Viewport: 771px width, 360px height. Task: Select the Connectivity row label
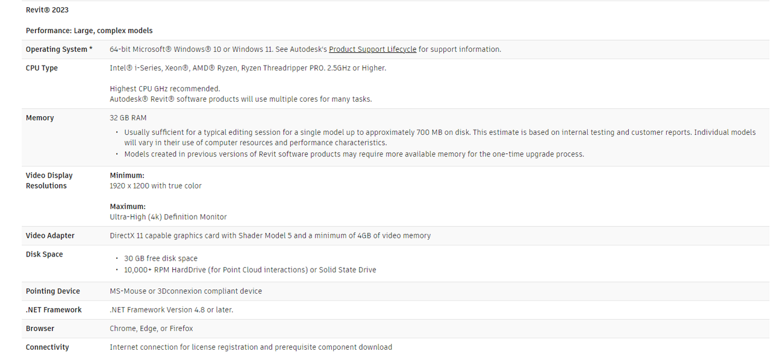pyautogui.click(x=47, y=347)
